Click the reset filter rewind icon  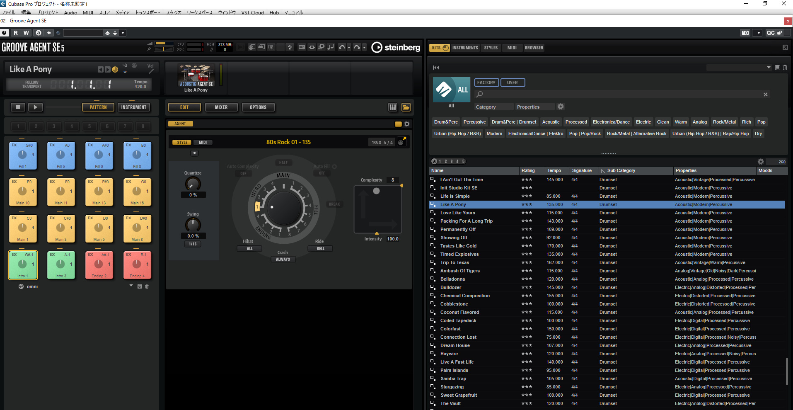click(x=436, y=67)
